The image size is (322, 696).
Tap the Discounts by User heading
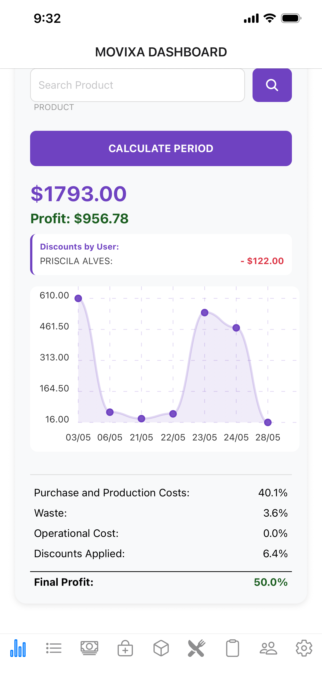tap(79, 247)
